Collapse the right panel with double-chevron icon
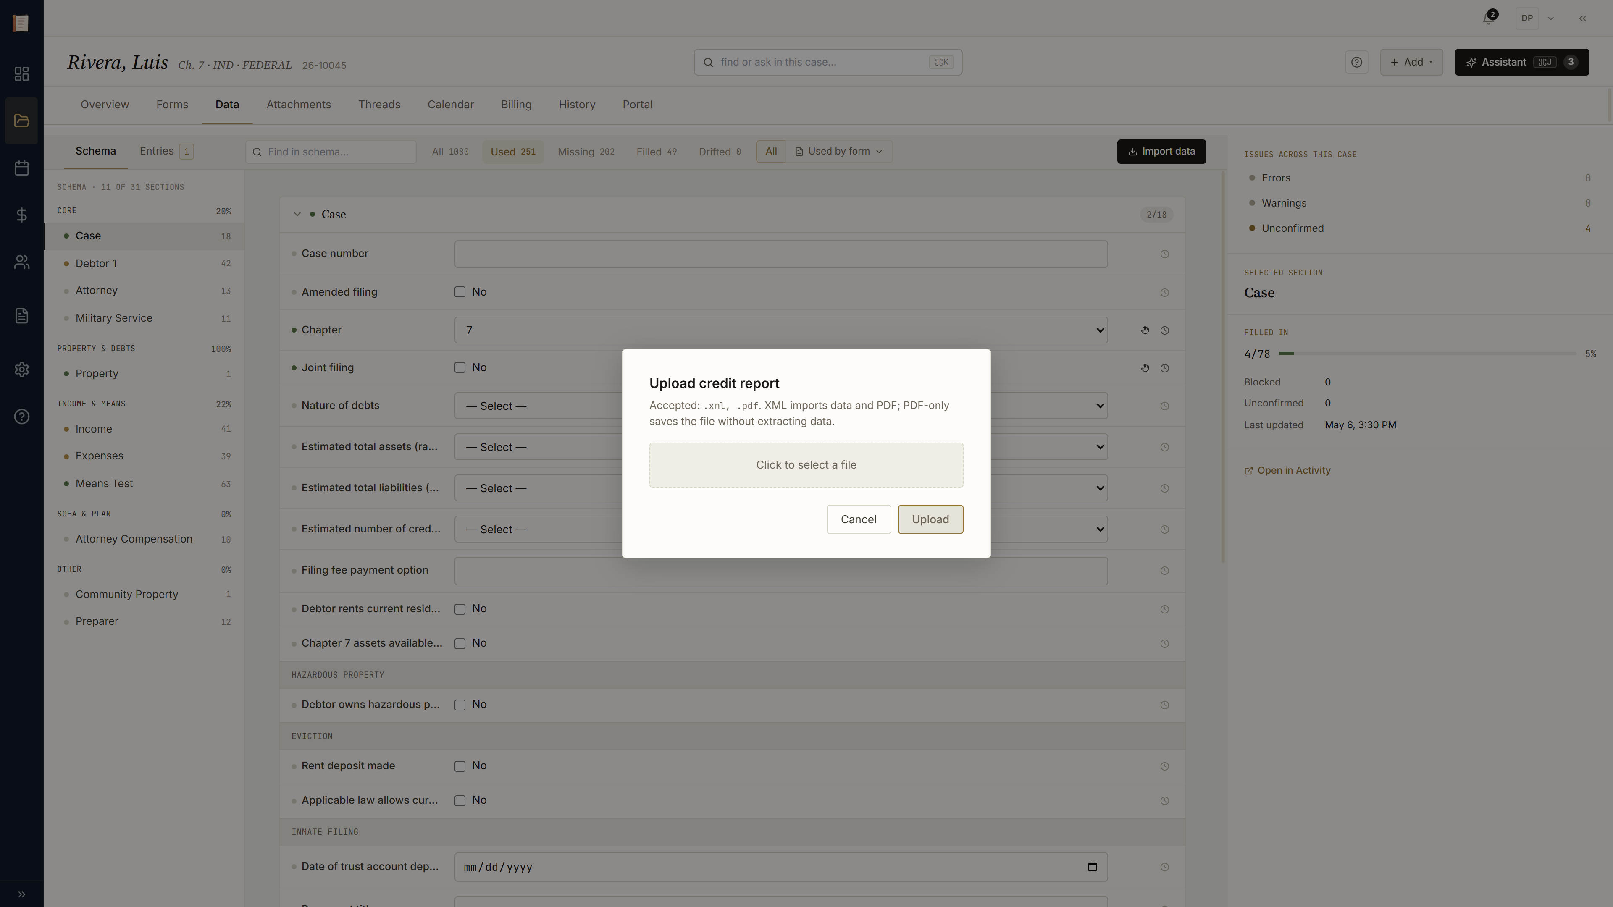 point(1582,18)
